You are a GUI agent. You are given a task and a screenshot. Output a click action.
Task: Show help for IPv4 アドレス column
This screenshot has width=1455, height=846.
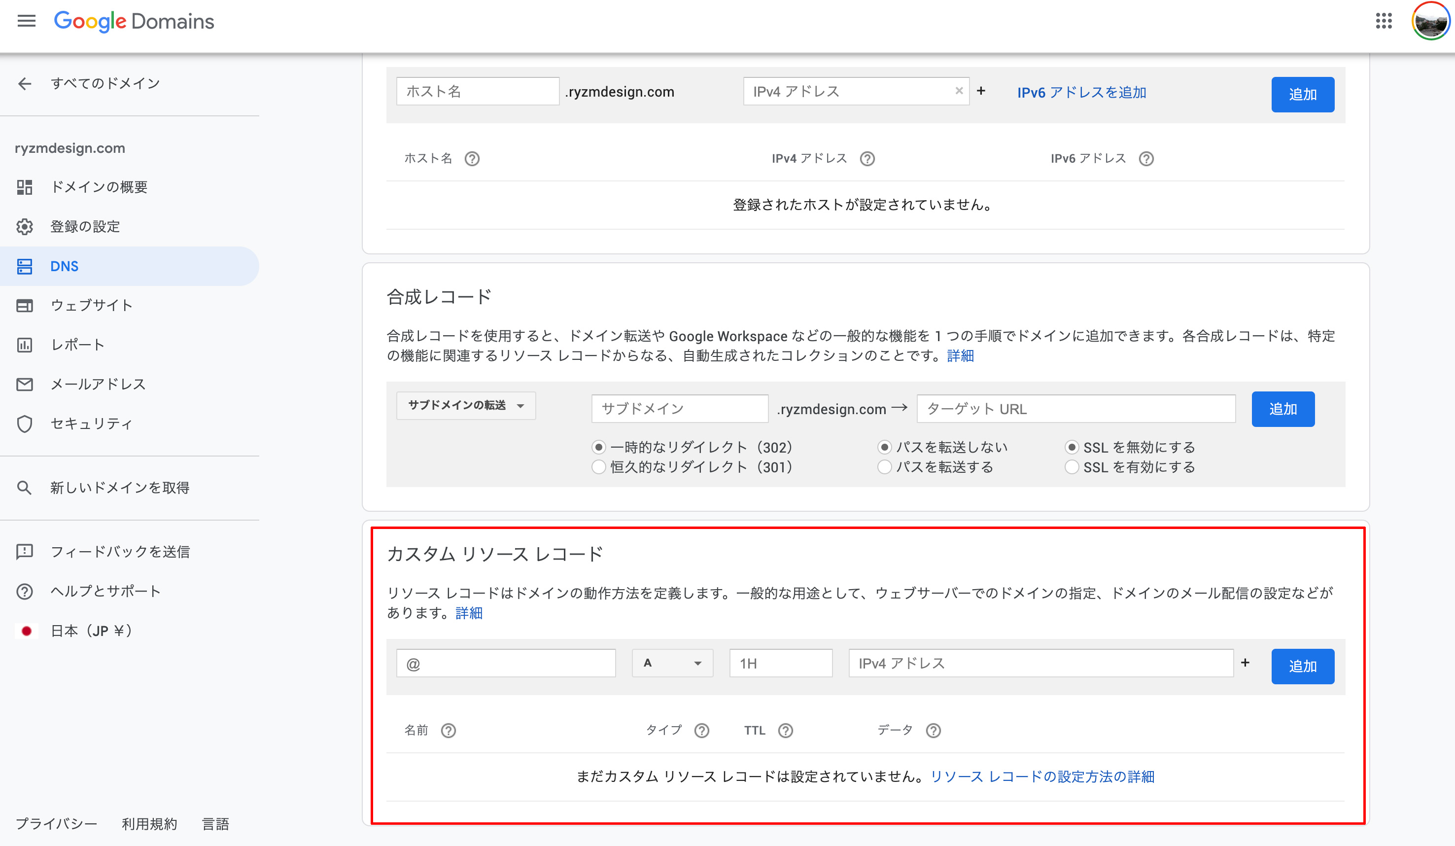click(x=866, y=159)
